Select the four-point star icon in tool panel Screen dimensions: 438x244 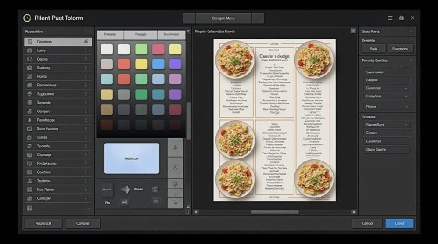126,190
